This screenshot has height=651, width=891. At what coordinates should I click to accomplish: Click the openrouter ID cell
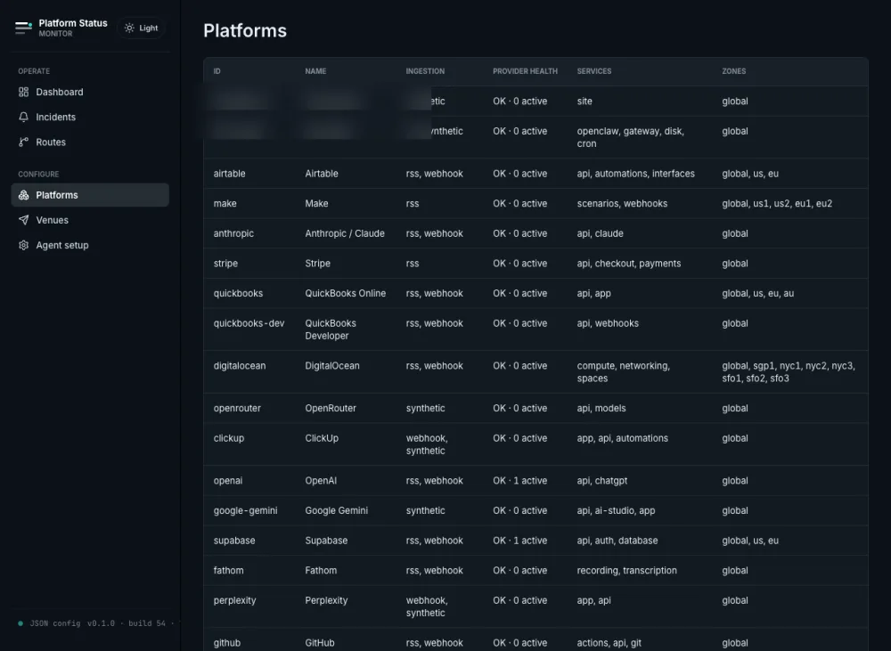237,409
